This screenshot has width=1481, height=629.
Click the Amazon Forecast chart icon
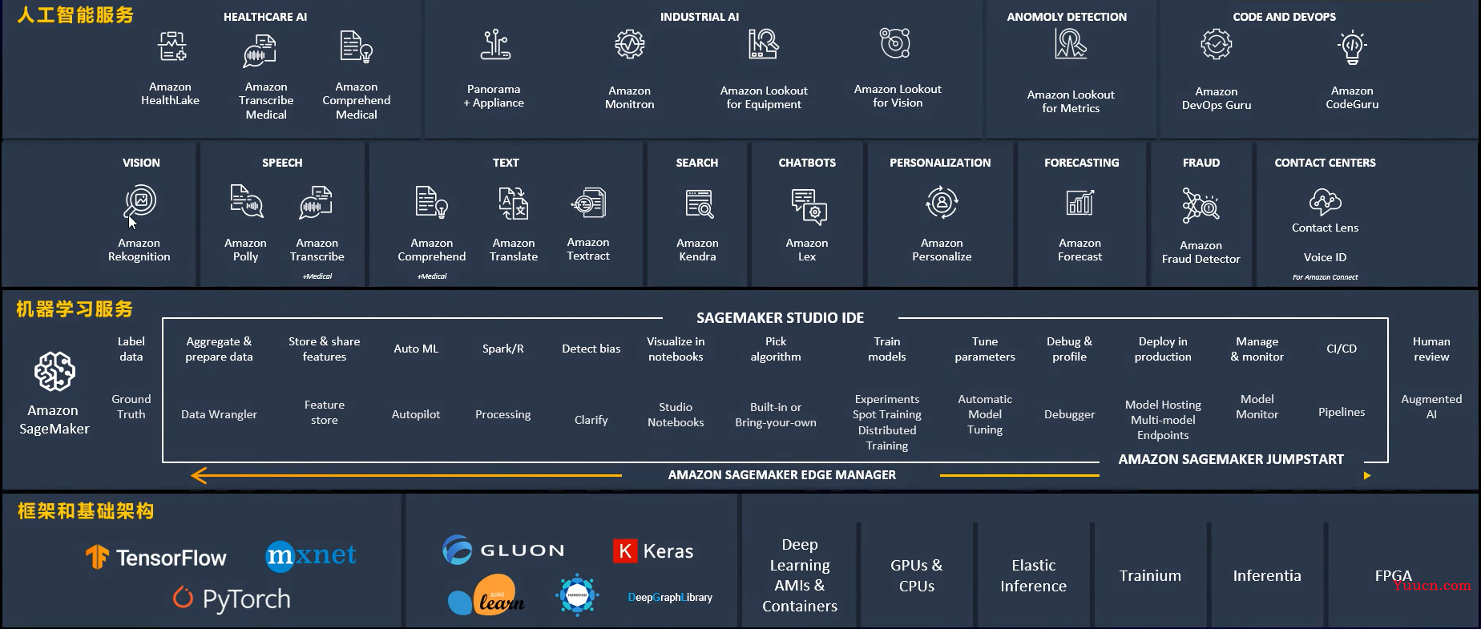pyautogui.click(x=1080, y=202)
